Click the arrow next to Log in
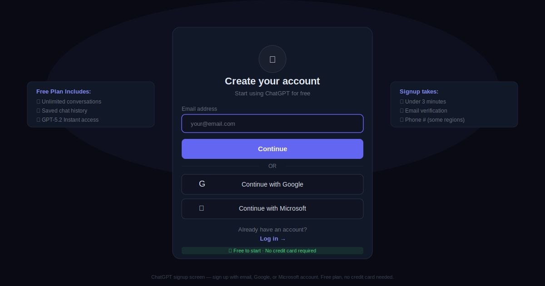The image size is (545, 286). 283,239
